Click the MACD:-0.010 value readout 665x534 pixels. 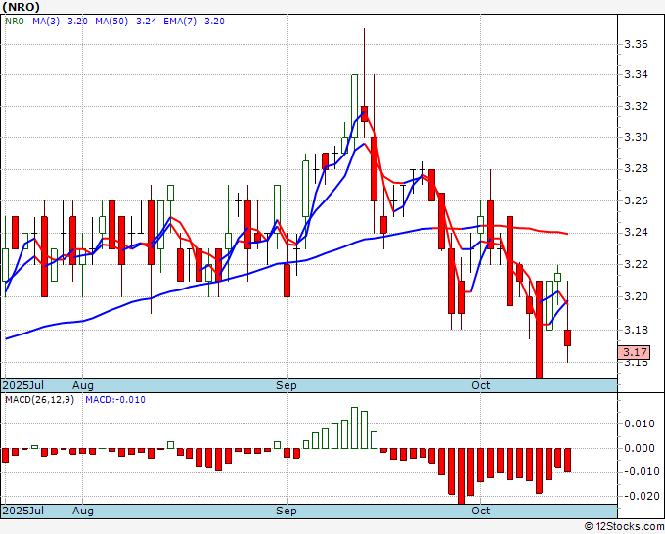click(115, 400)
